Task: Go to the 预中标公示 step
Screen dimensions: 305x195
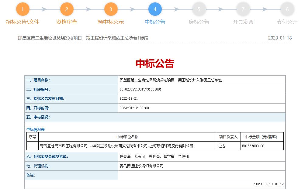Action: point(111,22)
